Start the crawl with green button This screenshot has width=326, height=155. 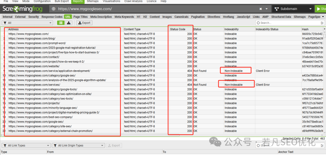(x=320, y=9)
